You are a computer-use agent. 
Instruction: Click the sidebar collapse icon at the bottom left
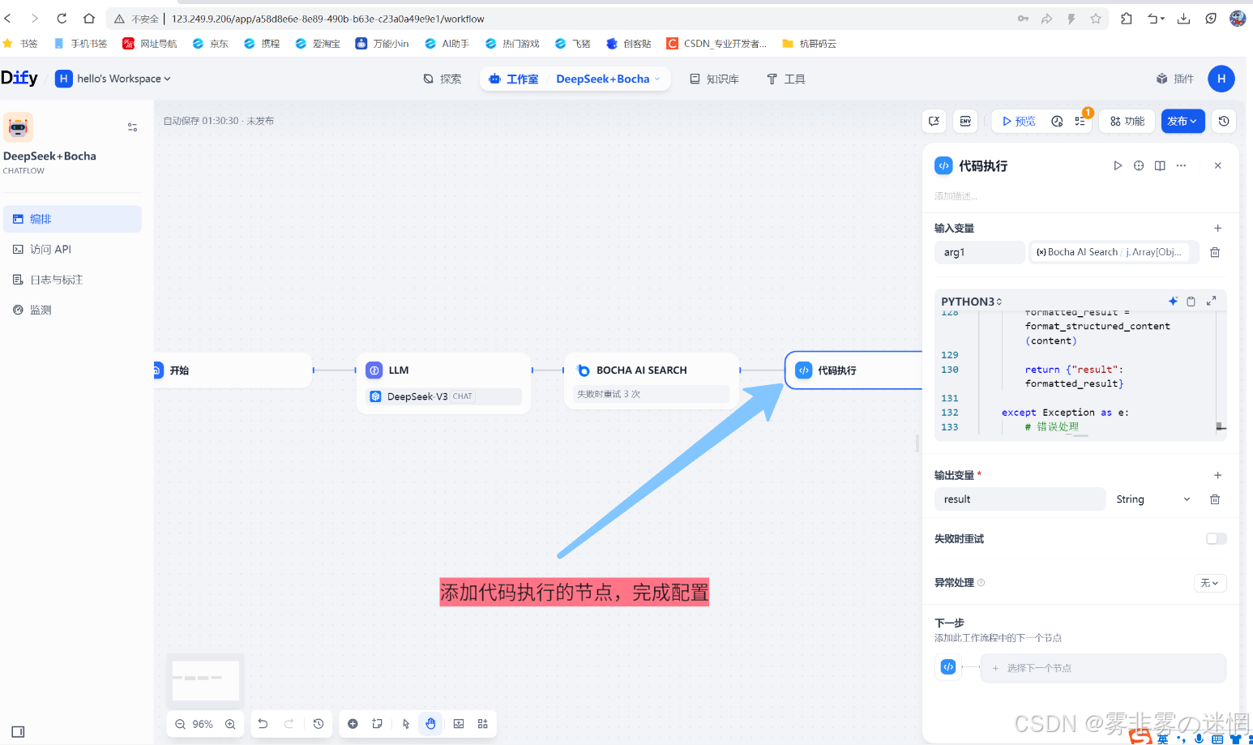click(18, 731)
